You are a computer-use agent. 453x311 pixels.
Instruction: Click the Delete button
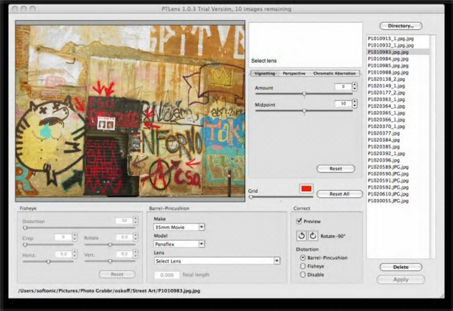[401, 267]
